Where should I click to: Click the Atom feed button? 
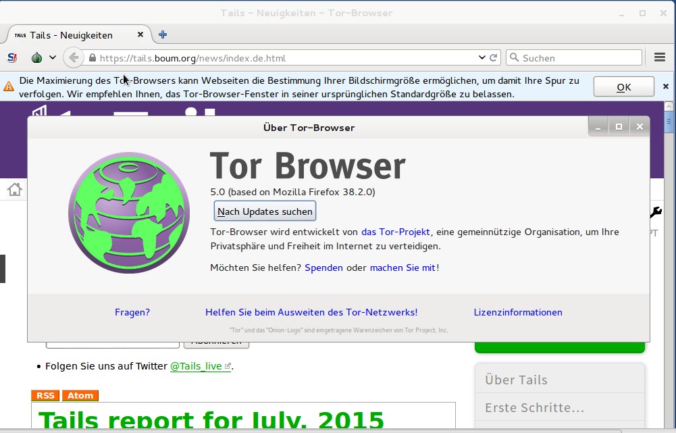(x=80, y=395)
